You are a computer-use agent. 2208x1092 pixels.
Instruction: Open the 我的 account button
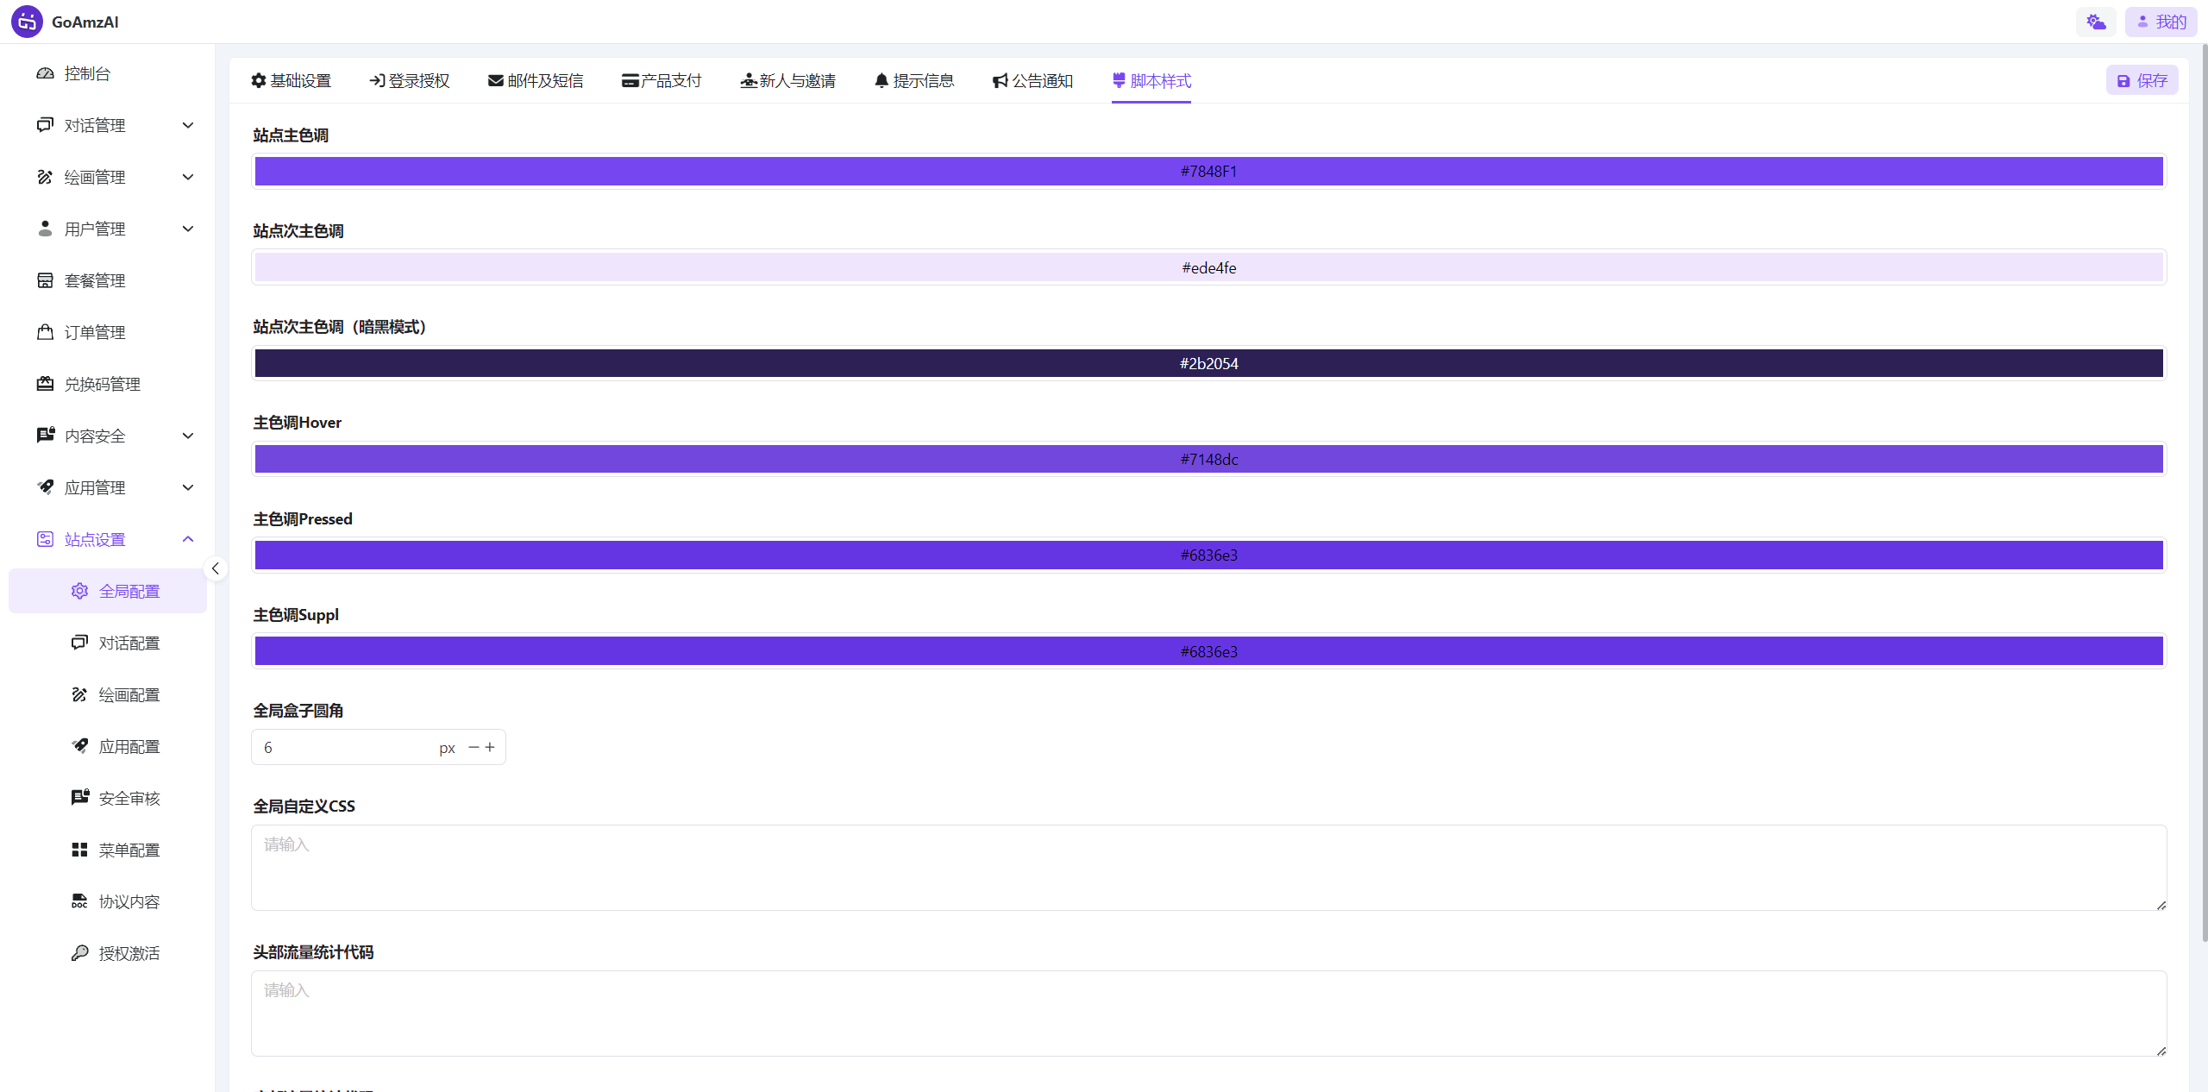click(2161, 22)
